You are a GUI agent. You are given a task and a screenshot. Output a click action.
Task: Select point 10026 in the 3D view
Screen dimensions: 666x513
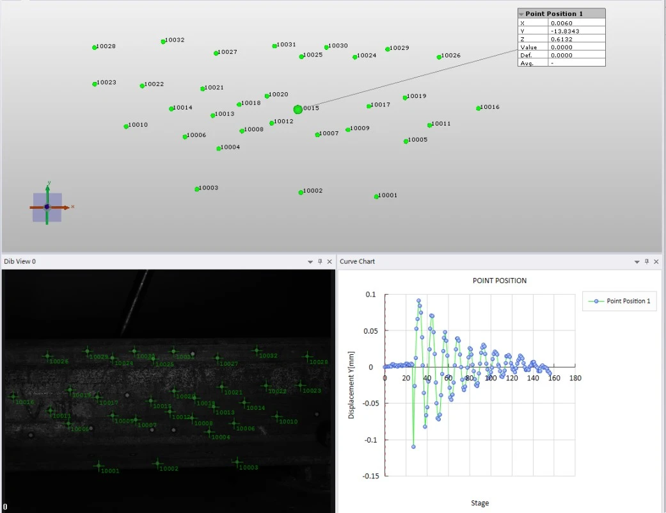[x=439, y=57]
